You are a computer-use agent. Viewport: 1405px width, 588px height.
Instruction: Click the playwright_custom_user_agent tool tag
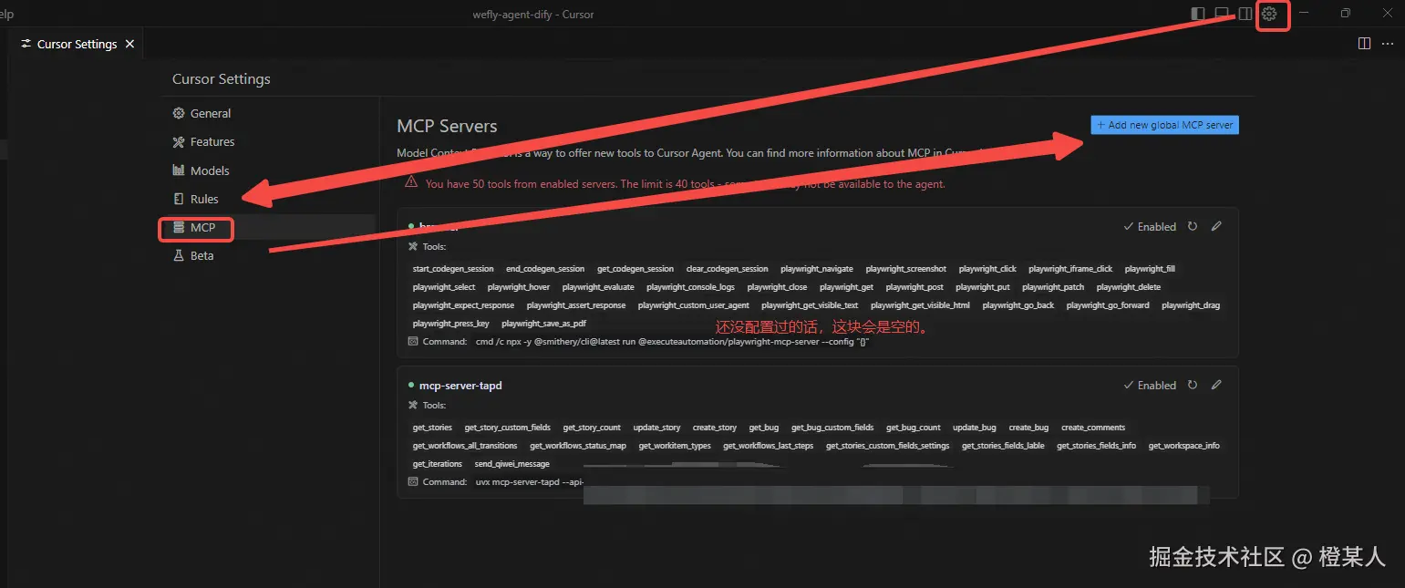tap(694, 305)
